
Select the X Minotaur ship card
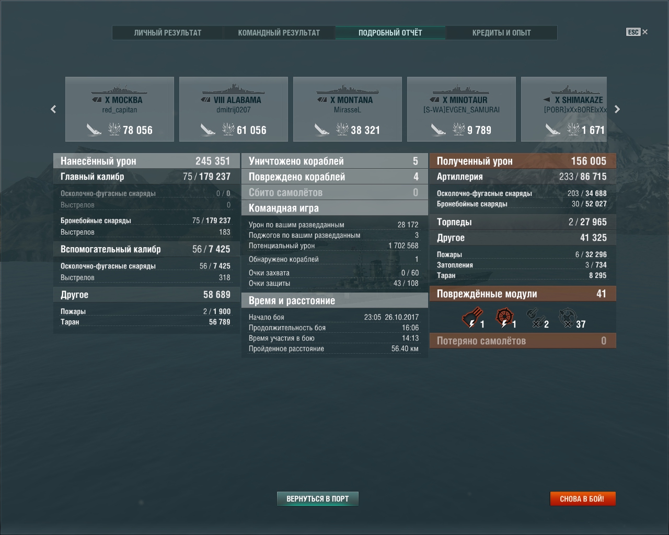pos(462,109)
